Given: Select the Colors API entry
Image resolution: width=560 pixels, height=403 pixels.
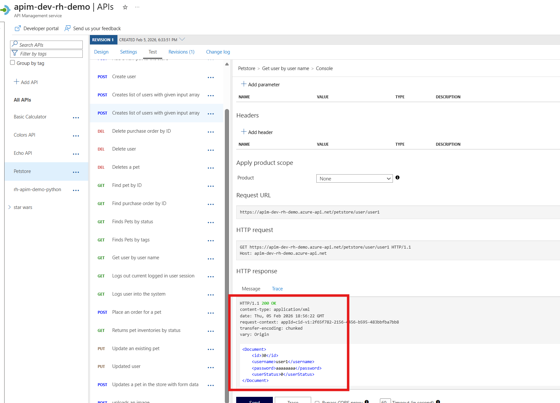Looking at the screenshot, I should (24, 135).
